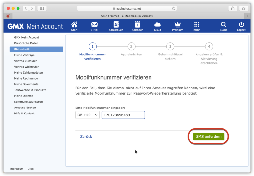254x176 pixels.
Task: Click the green window zoom button
Action: pyautogui.click(x=18, y=8)
